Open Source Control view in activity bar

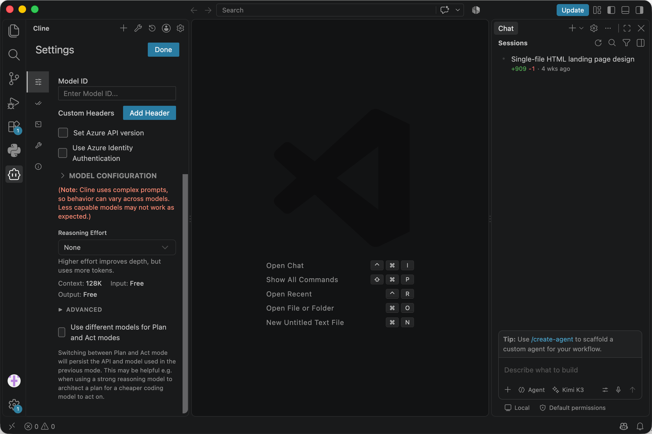click(14, 79)
